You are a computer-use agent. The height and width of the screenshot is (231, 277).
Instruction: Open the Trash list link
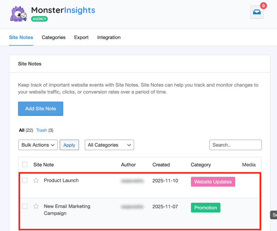tap(41, 130)
